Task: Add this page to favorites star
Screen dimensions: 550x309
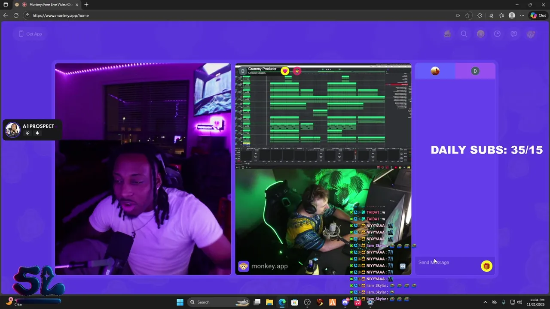Action: (467, 15)
